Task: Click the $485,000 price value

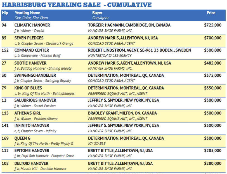Action: [x=213, y=63]
